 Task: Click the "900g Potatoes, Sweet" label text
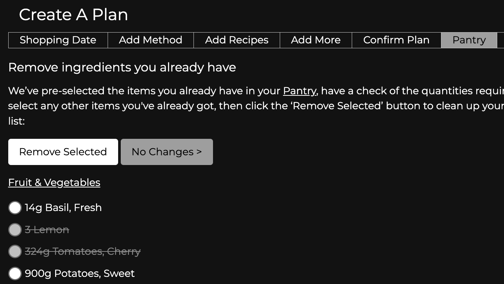point(79,274)
